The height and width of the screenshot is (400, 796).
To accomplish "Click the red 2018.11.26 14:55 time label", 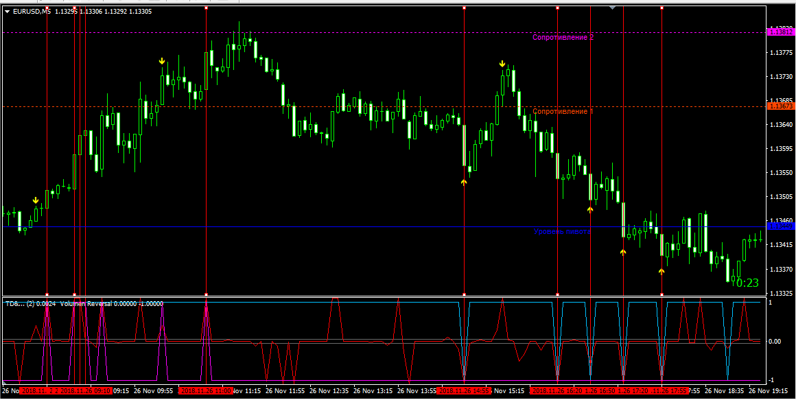I will click(465, 391).
